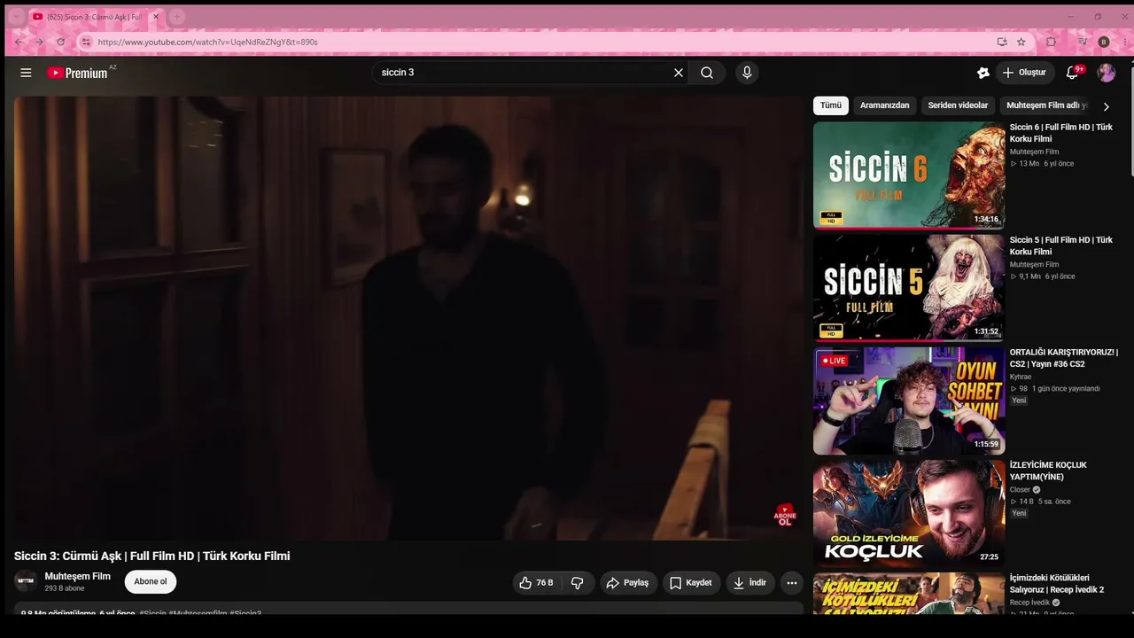The height and width of the screenshot is (638, 1134).
Task: Open the Muhteşem Film channel avatar
Action: tap(26, 581)
